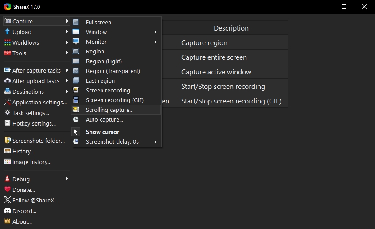The width and height of the screenshot is (375, 229).
Task: Click the Region (Light) icon
Action: pos(76,61)
